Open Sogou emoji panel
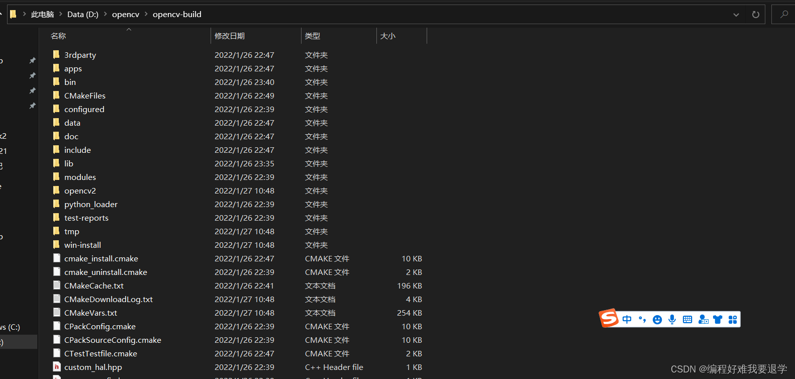 point(657,320)
